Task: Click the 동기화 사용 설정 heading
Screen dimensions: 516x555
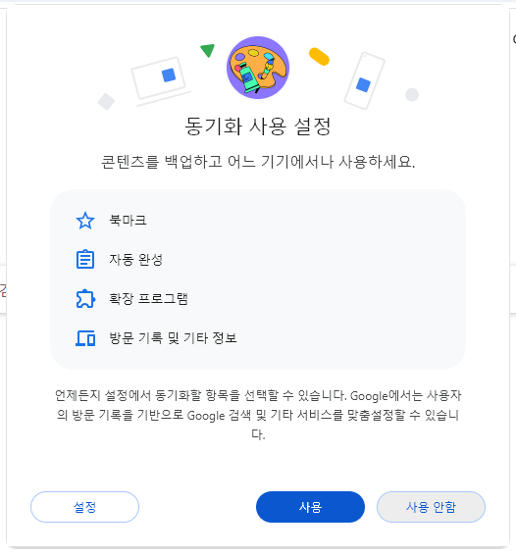Action: pos(258,126)
